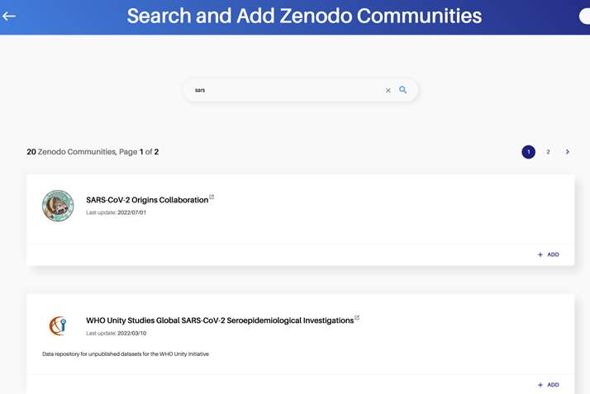This screenshot has height=394, width=590.
Task: Click the "Search and Add Zenodo Communities" heading
Action: (x=304, y=16)
